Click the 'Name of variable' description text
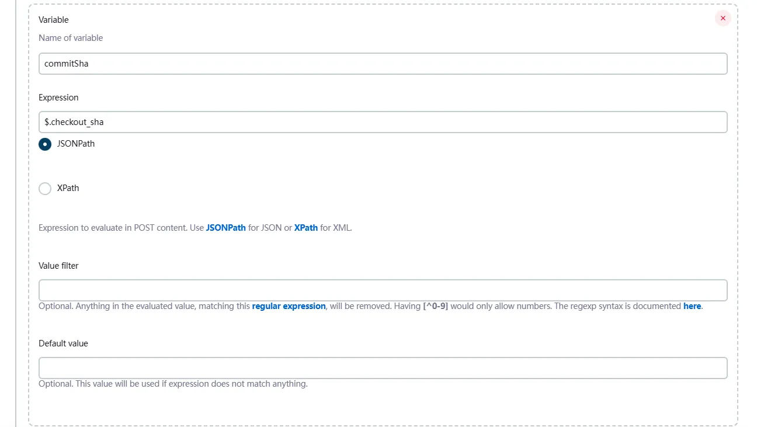The image size is (764, 427). point(71,38)
